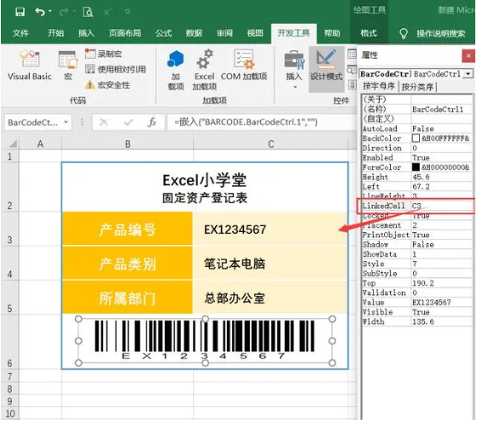Open Customize Quick Access Toolbar dropdown
477x424 pixels.
pos(127,12)
